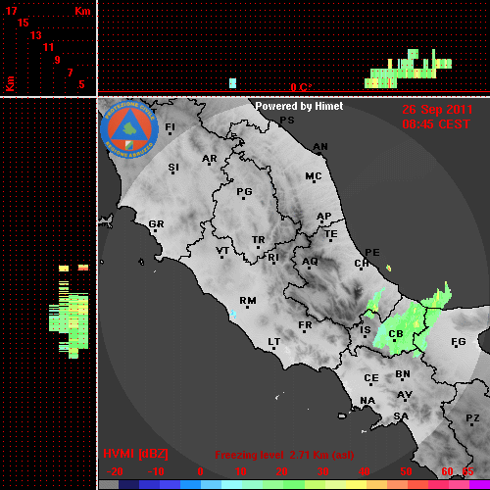
Task: Click the city label 'PS' on the map
Action: click(287, 121)
